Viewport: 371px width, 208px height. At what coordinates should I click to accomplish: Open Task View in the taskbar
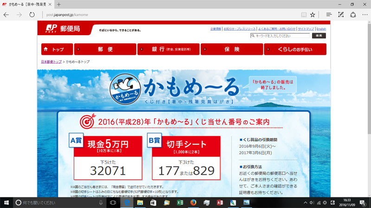[113, 202]
